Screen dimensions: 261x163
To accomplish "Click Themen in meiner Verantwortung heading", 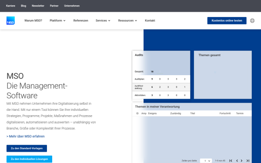I will point(157,106).
